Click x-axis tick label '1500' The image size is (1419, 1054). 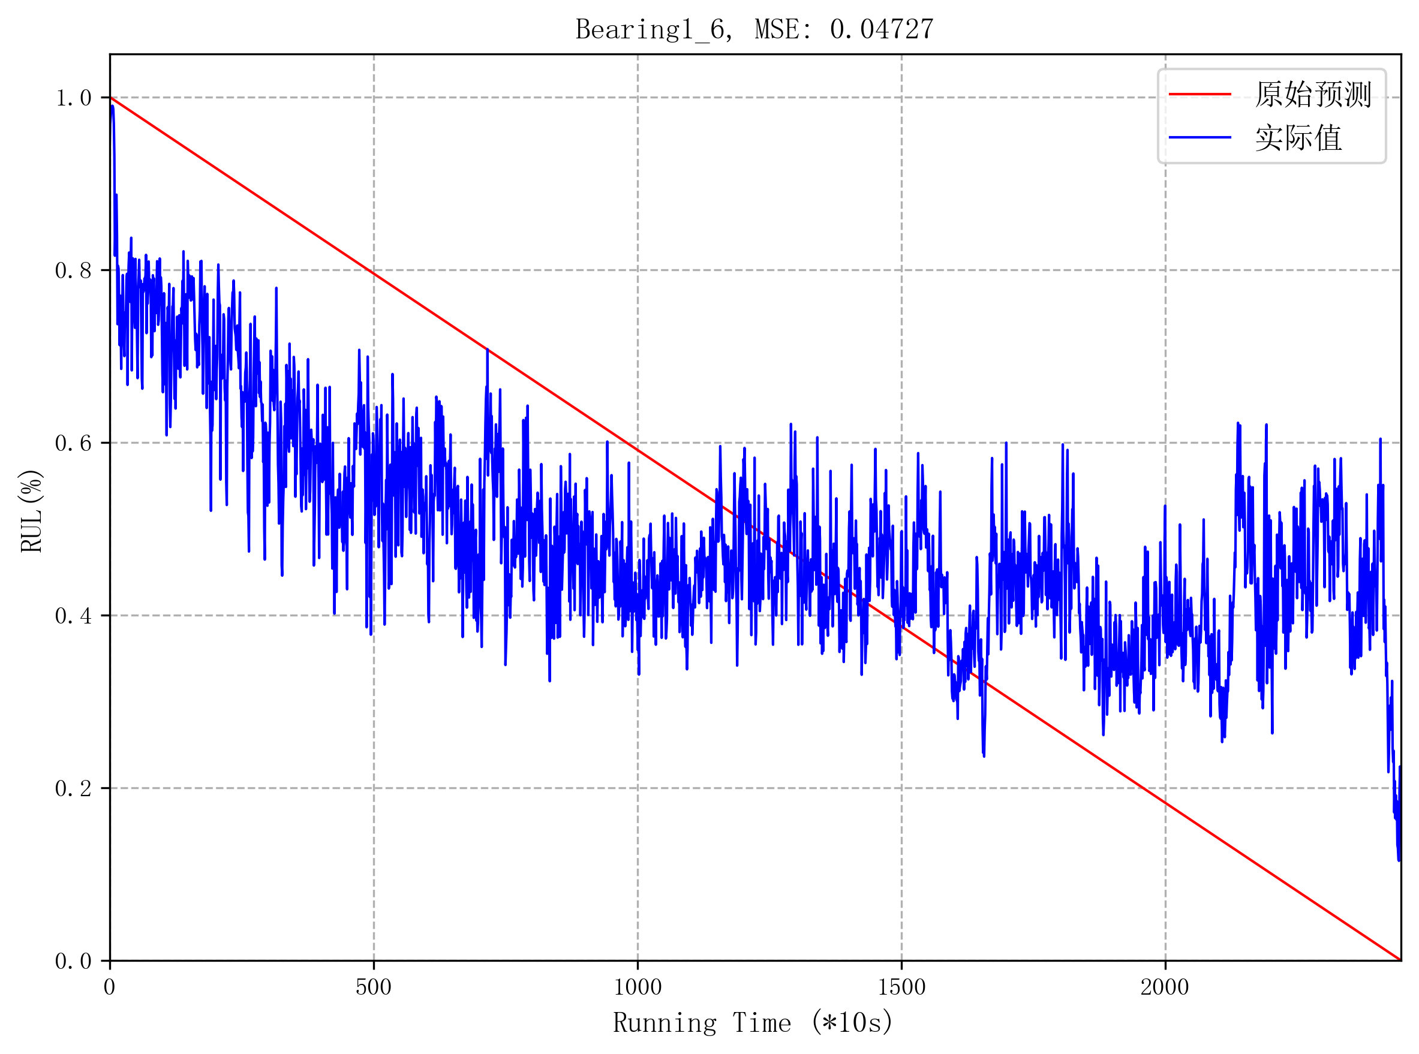[x=901, y=987]
